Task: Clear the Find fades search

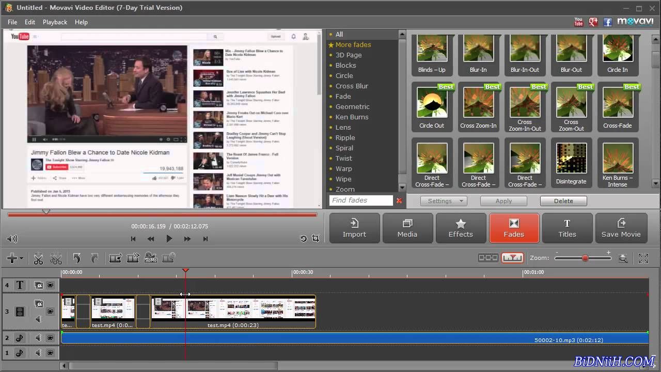Action: coord(399,200)
